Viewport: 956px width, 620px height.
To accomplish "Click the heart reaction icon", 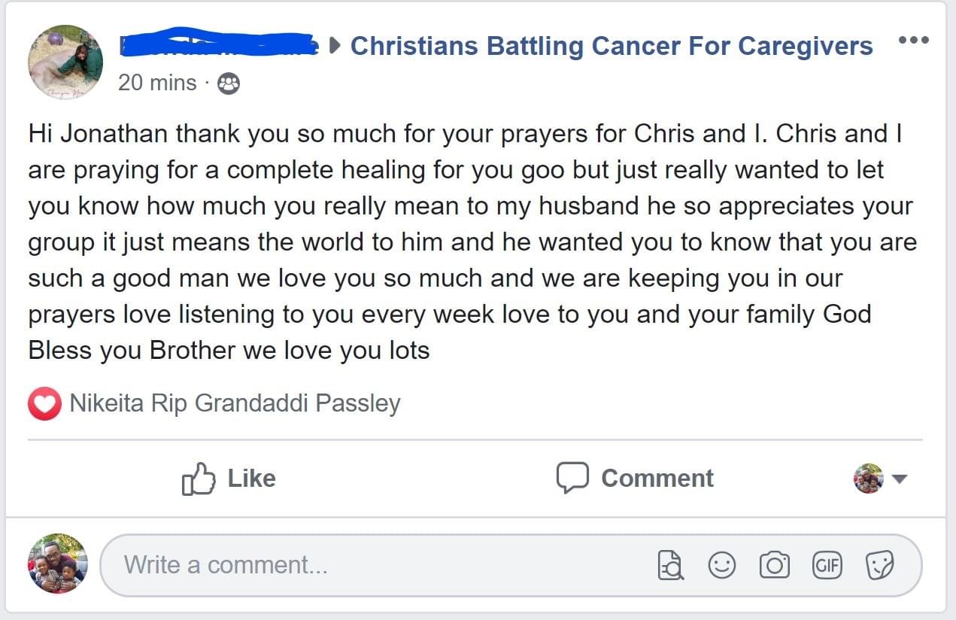I will [x=44, y=404].
